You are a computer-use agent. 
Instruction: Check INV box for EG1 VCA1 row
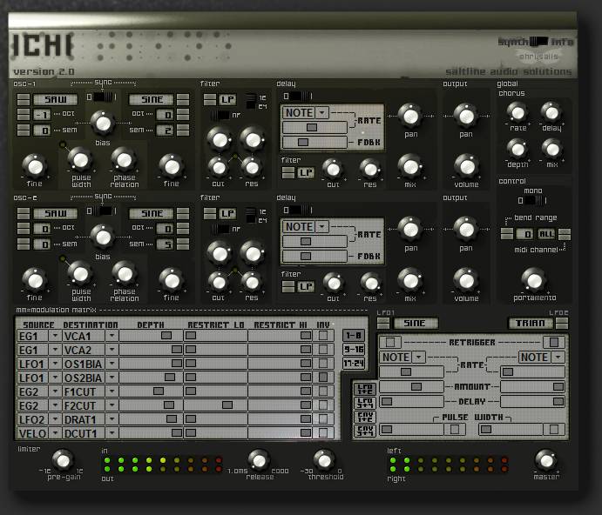[x=323, y=335]
